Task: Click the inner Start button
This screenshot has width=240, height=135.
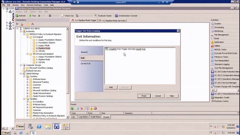Action: (20, 126)
